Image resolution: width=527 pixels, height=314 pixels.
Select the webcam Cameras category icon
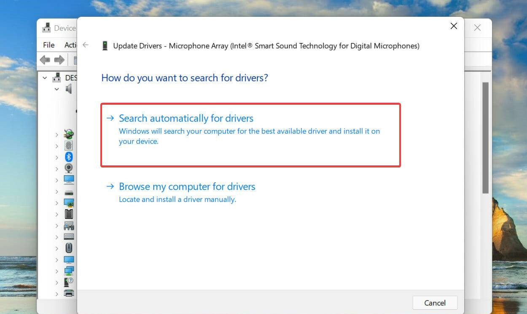69,168
